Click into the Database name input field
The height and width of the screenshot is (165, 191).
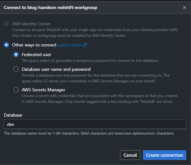click(x=95, y=124)
